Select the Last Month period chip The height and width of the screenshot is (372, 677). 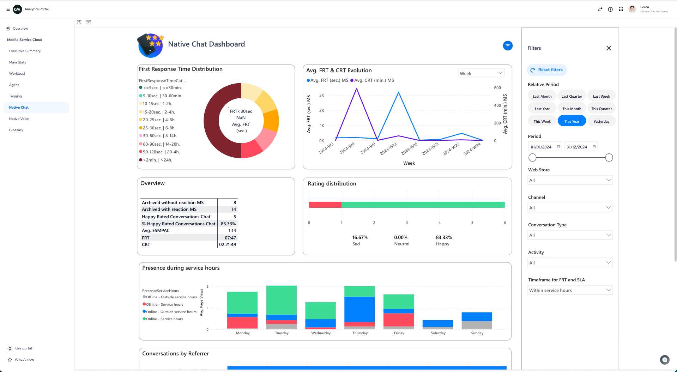click(542, 96)
